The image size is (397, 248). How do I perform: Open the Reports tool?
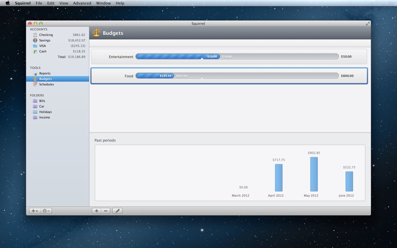(45, 73)
